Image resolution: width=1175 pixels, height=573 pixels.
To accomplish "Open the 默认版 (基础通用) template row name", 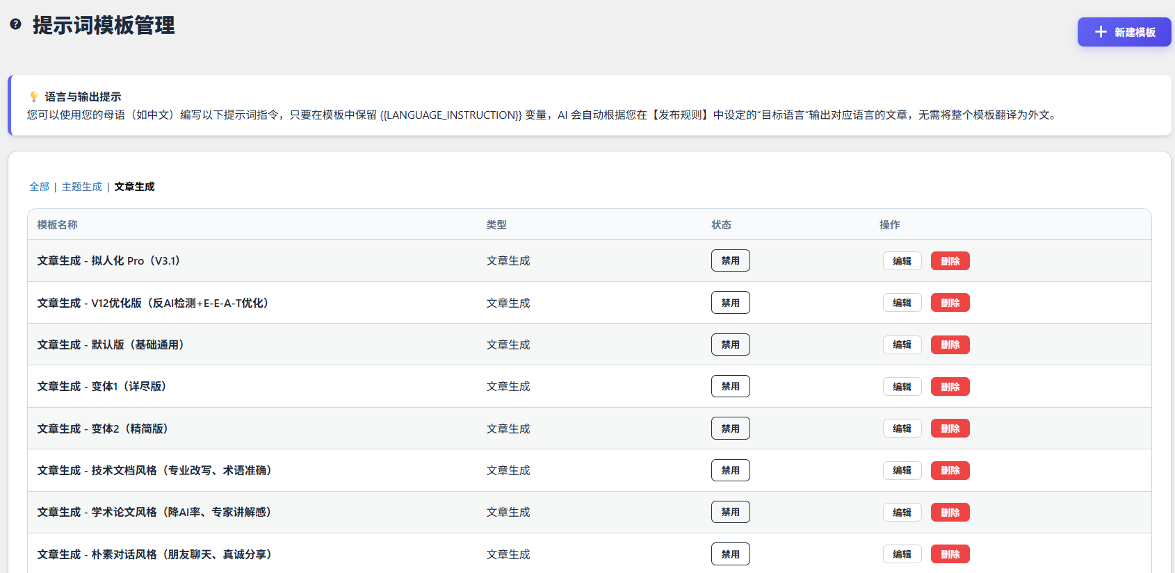I will click(x=111, y=344).
